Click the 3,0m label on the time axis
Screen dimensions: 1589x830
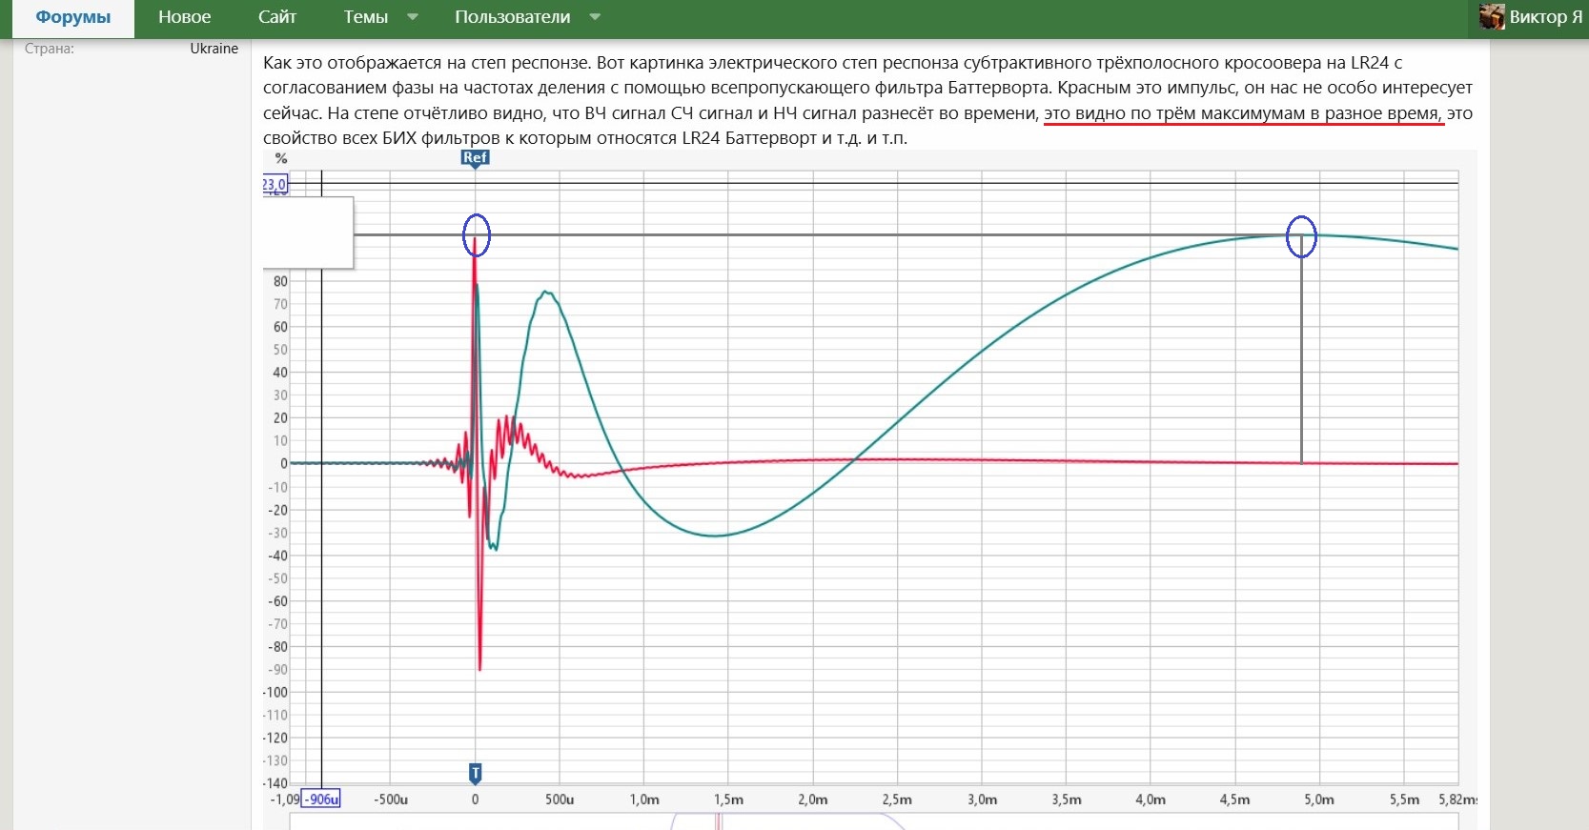(x=982, y=800)
